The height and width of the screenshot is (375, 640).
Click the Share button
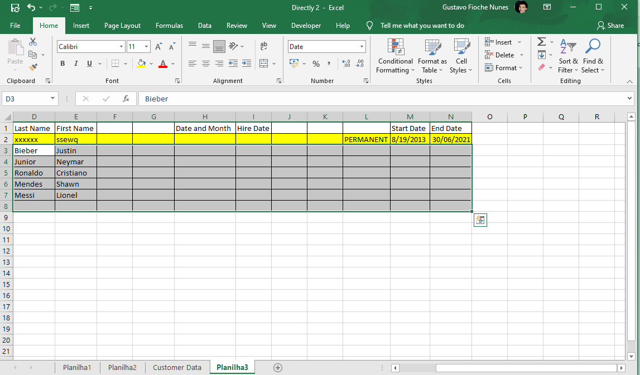(610, 25)
